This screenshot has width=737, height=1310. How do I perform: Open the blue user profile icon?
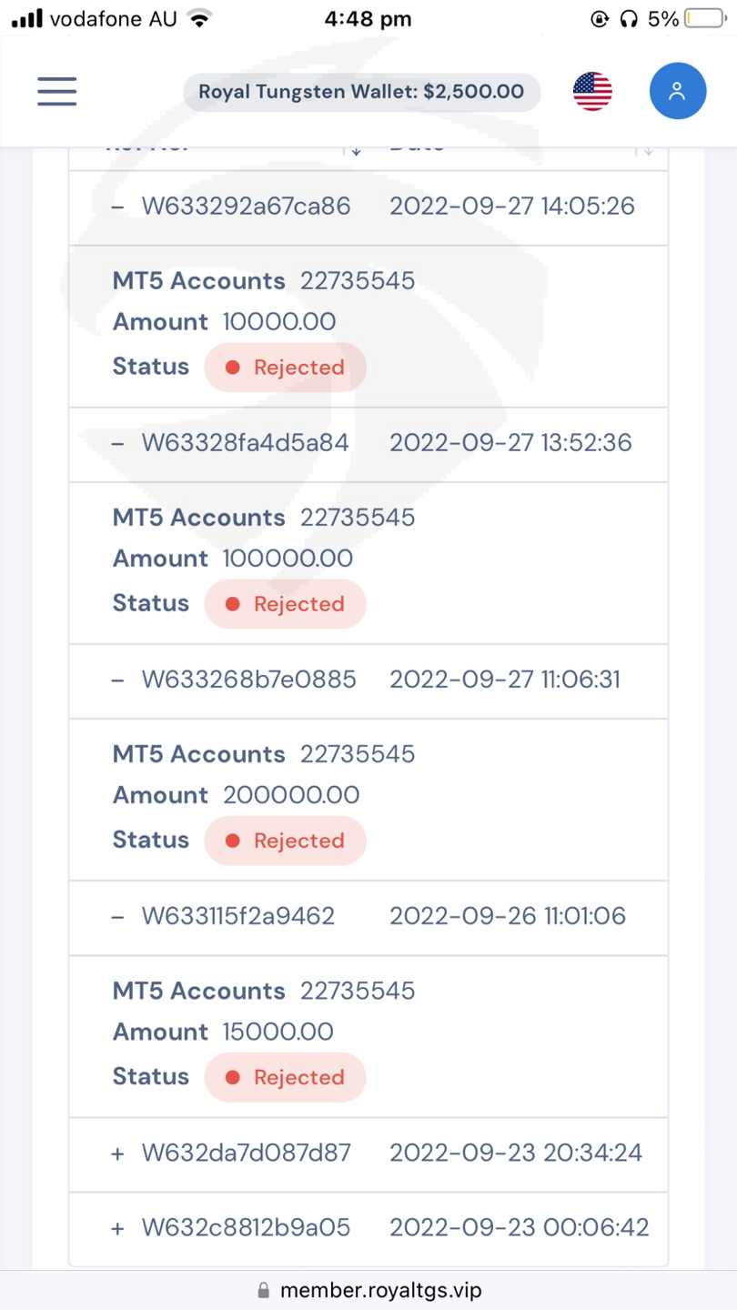pyautogui.click(x=677, y=91)
